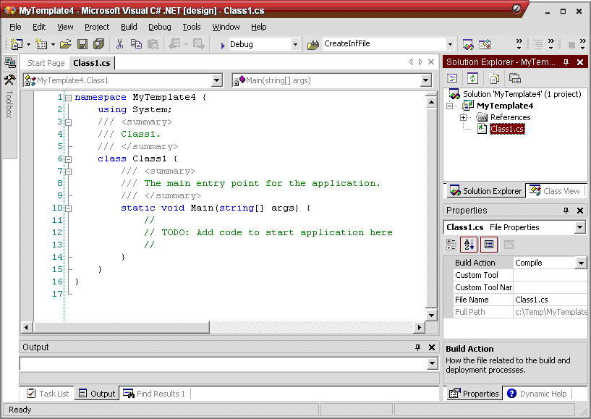Open the Build Action Compile dropdown
This screenshot has height=419, width=591.
(x=581, y=263)
